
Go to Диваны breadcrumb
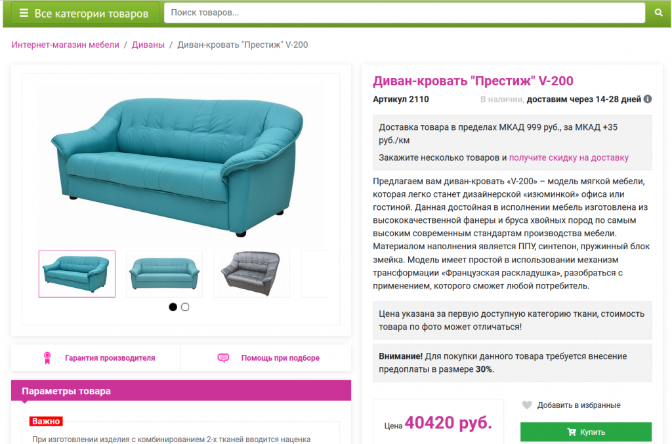[148, 45]
